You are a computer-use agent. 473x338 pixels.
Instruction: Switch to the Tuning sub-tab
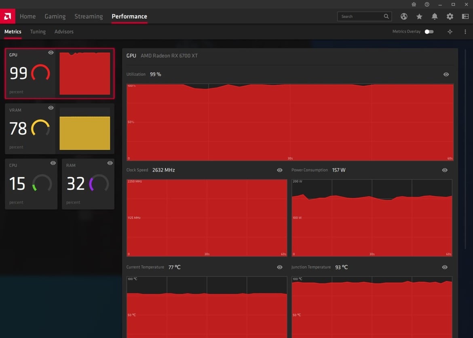pyautogui.click(x=38, y=31)
